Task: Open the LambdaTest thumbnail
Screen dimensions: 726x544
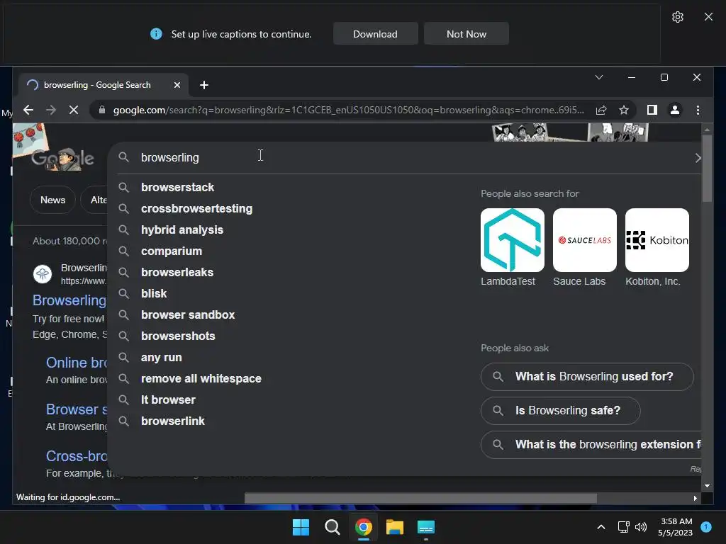Action: (x=512, y=240)
